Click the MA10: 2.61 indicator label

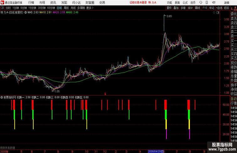coord(45,13)
